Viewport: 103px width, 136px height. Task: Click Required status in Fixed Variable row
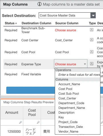[x=11, y=74]
